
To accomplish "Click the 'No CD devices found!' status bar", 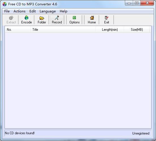I will pos(20,133).
